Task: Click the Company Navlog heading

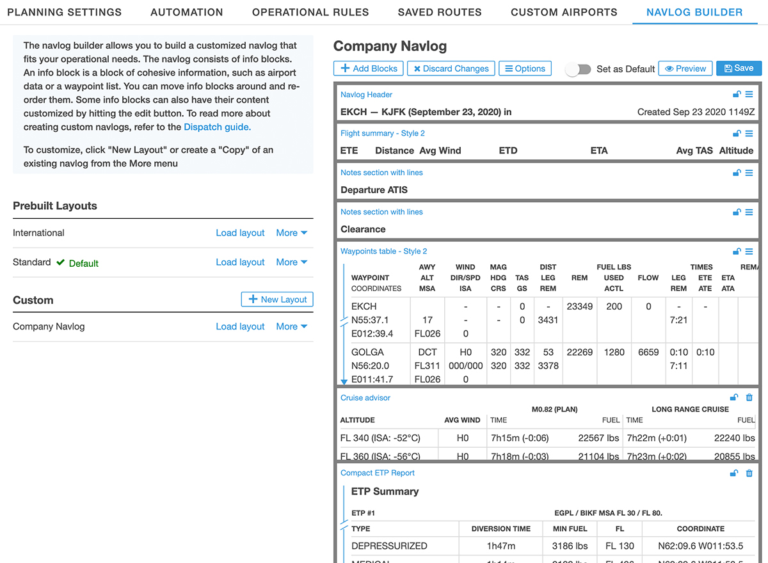Action: pos(390,46)
